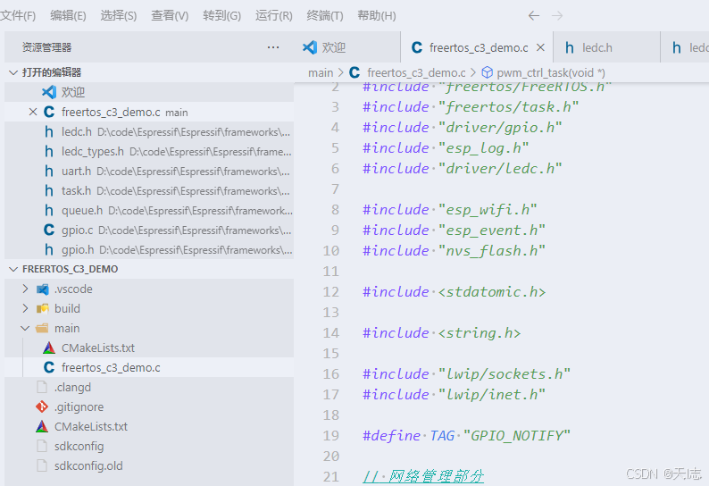Image resolution: width=709 pixels, height=486 pixels.
Task: Close freertos_c3_demo.c in open editors list
Action: point(33,112)
